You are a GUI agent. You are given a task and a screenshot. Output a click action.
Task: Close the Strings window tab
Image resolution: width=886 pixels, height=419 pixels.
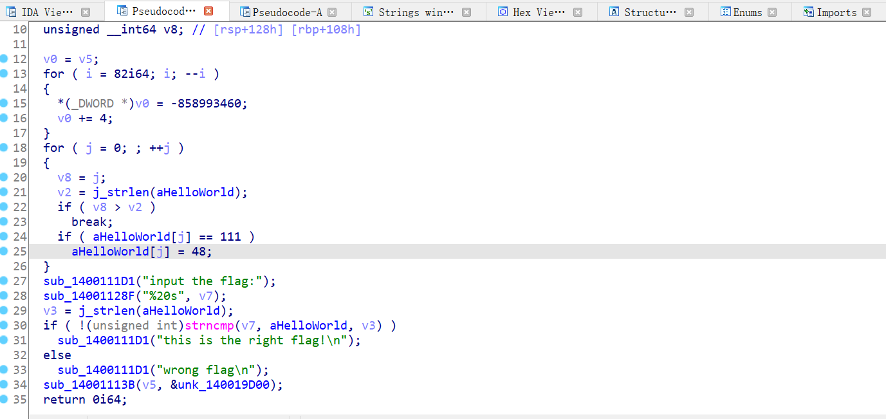[466, 12]
